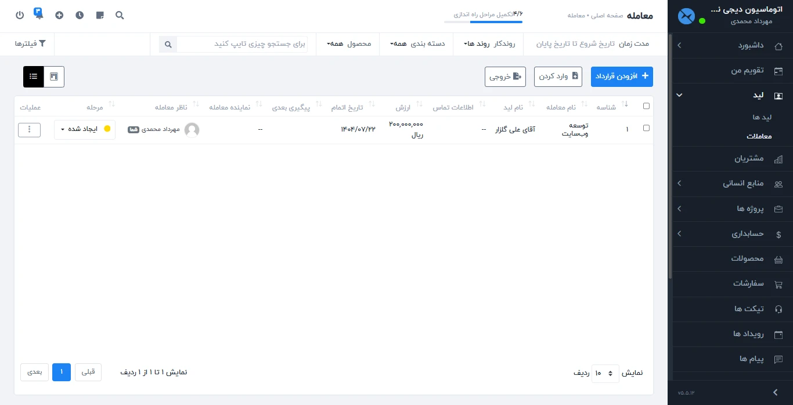Image resolution: width=793 pixels, height=405 pixels.
Task: Check the select-all checkbox in table header
Action: click(x=646, y=105)
